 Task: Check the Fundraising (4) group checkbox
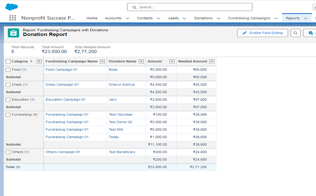pyautogui.click(x=8, y=115)
